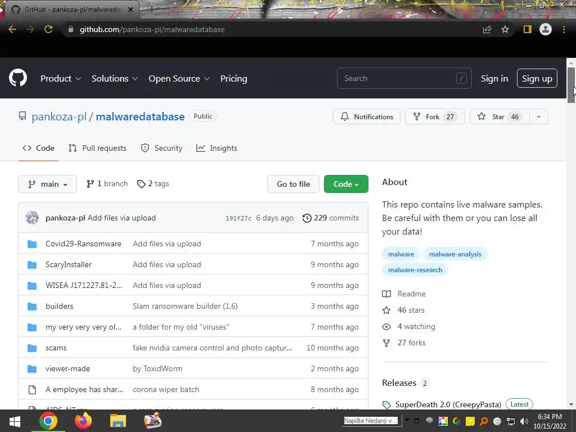576x432 pixels.
Task: Click the browser address bar URL
Action: point(152,29)
